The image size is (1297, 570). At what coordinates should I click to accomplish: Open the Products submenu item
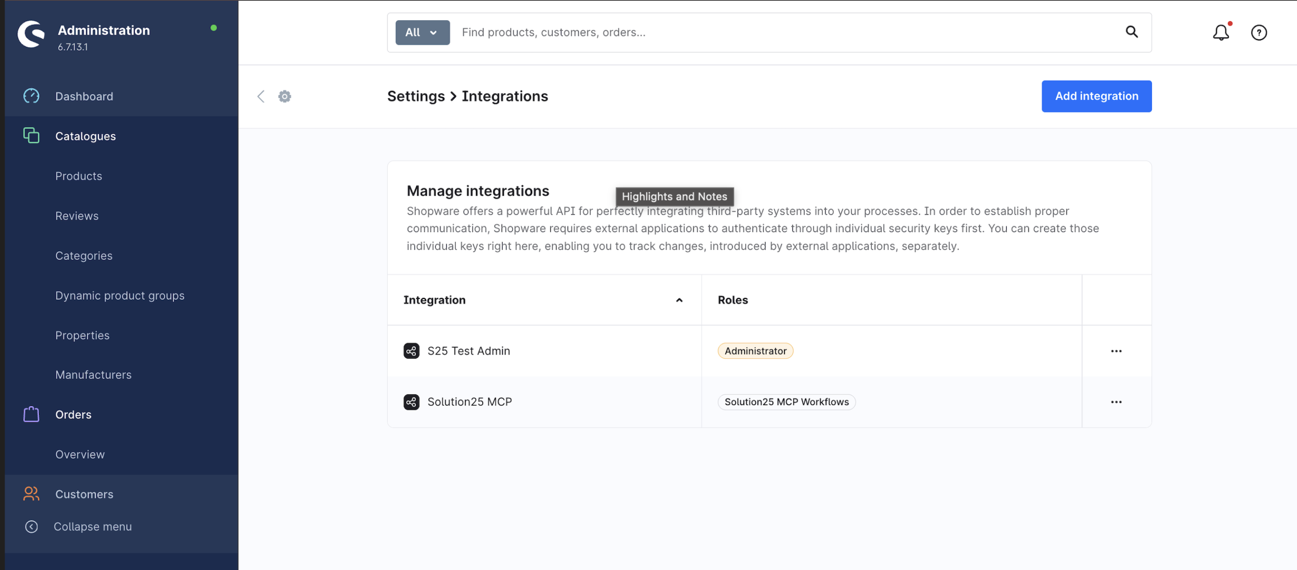coord(79,176)
